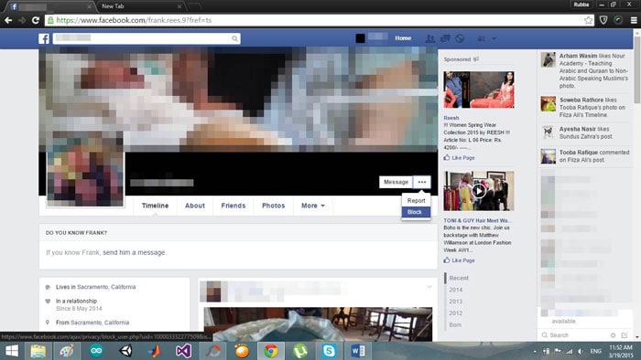641x360 pixels.
Task: Click Arham Wasim ticker story
Action: [585, 70]
